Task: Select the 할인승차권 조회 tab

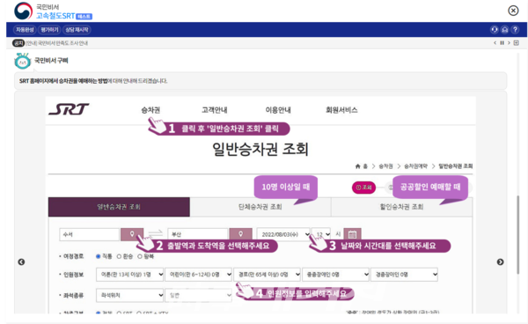Action: (x=402, y=207)
